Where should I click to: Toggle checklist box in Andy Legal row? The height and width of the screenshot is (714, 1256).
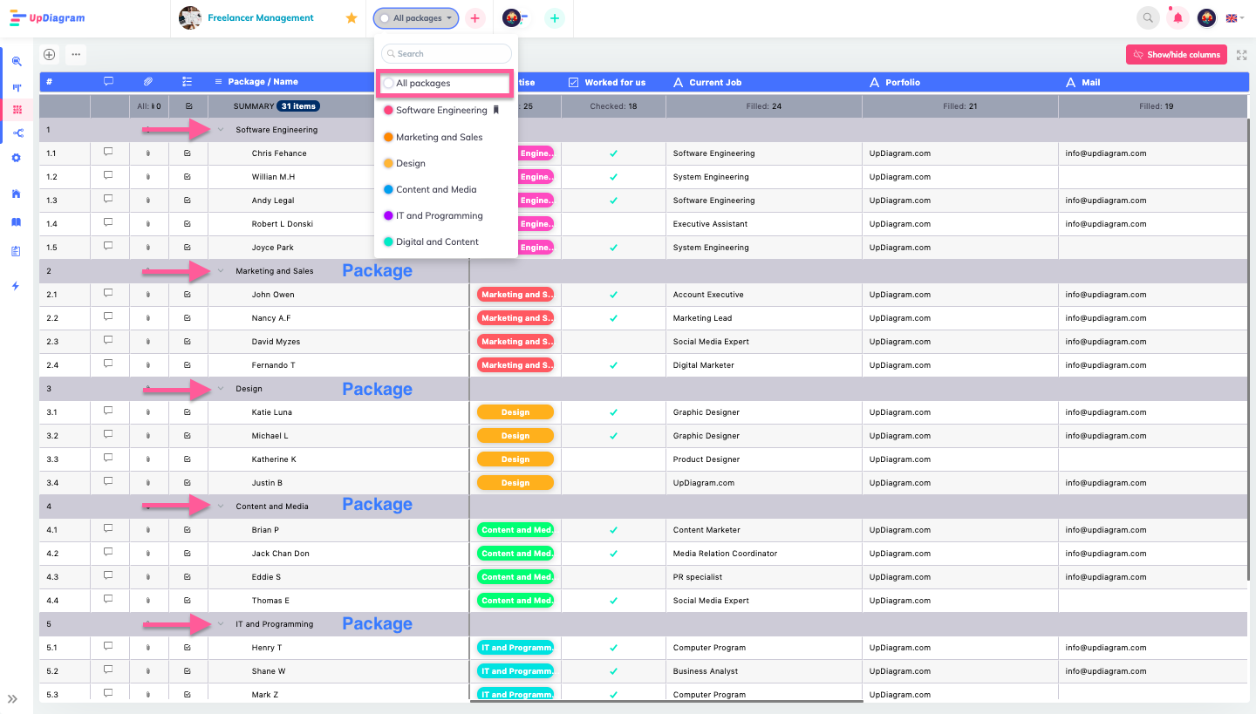pyautogui.click(x=188, y=201)
